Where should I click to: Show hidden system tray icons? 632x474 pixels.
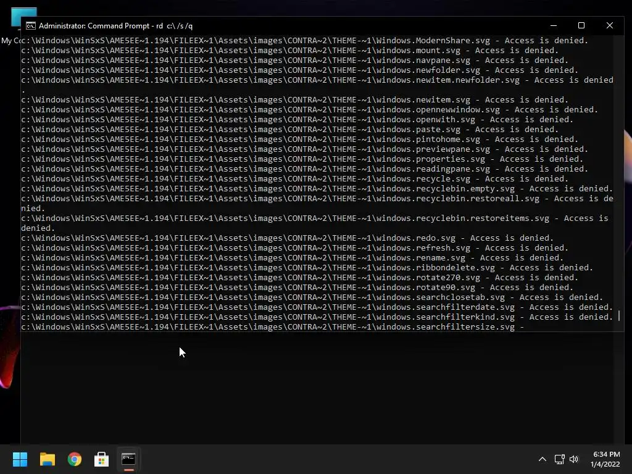tap(543, 459)
